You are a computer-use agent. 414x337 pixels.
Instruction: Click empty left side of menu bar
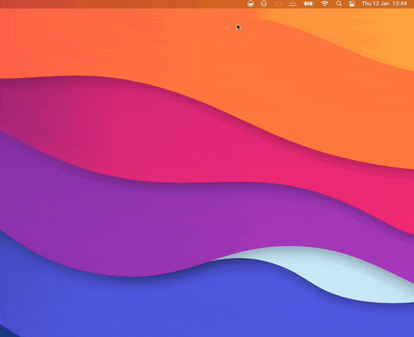point(81,4)
